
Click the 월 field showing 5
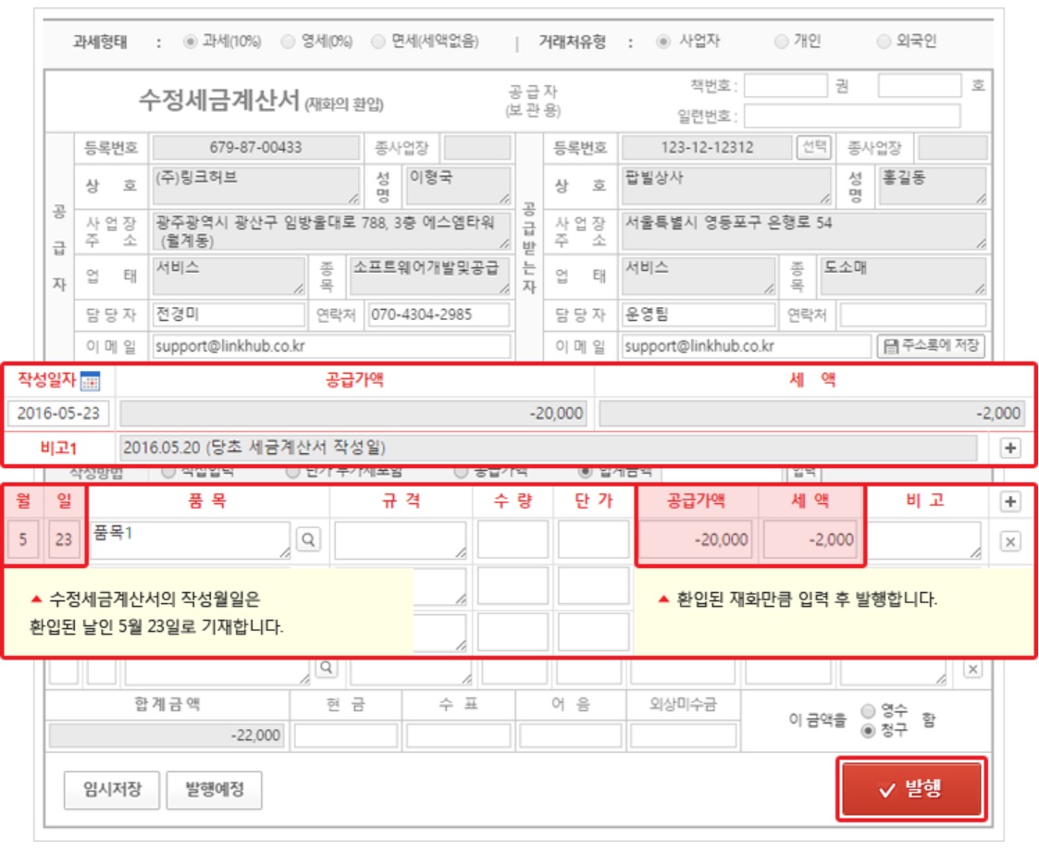point(23,540)
